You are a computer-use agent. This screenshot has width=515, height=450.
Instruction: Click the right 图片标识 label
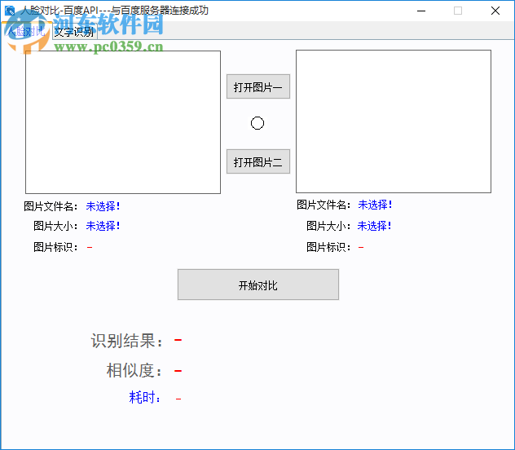click(328, 247)
